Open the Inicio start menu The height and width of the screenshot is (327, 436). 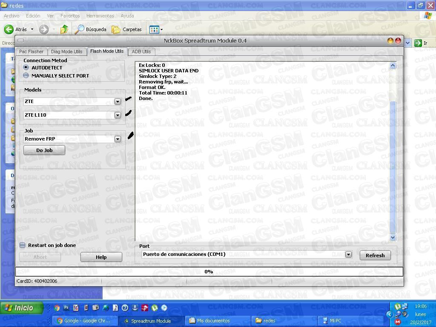pyautogui.click(x=22, y=308)
